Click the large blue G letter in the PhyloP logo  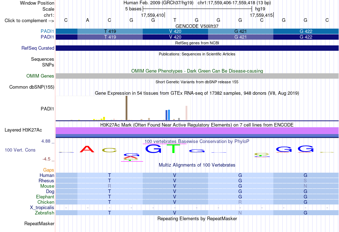[x=153, y=149]
